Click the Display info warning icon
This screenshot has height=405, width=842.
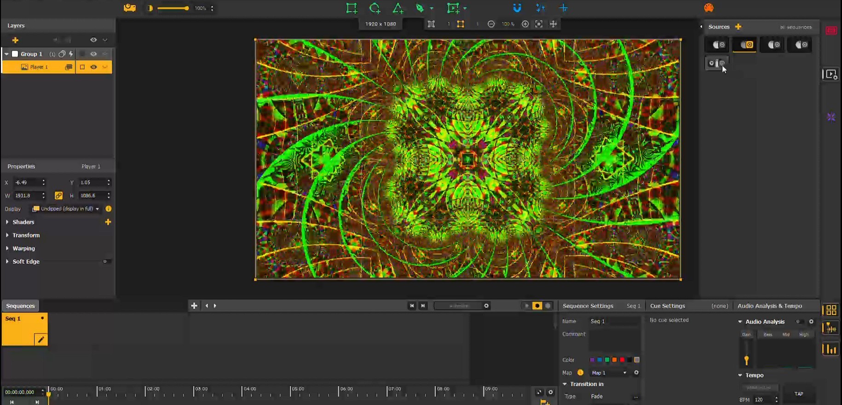(x=109, y=209)
